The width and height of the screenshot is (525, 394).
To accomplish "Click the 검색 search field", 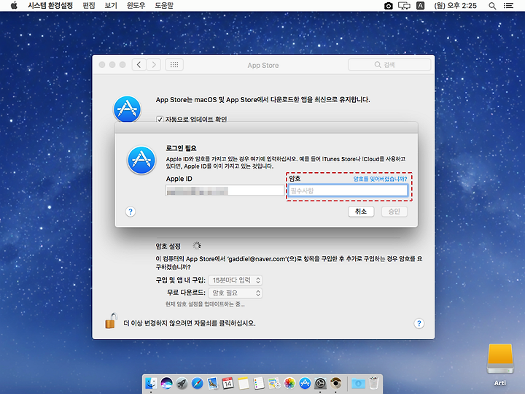I will point(389,65).
